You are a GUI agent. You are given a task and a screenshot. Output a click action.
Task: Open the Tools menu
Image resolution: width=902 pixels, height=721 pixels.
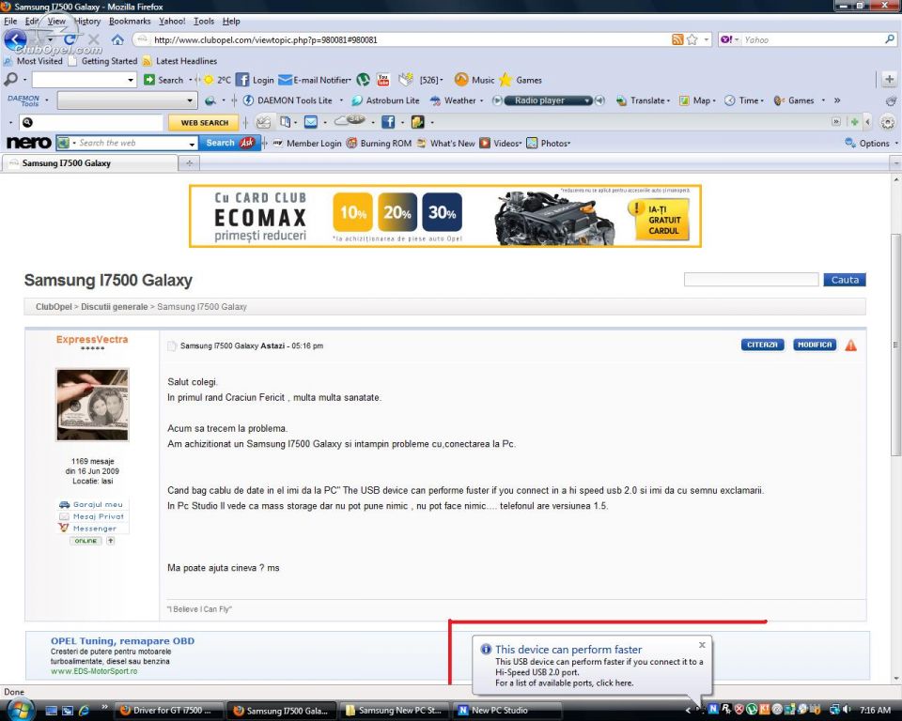204,22
